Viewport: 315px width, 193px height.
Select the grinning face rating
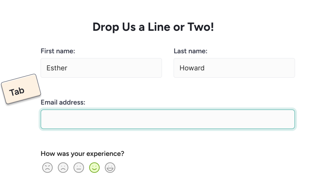click(110, 168)
